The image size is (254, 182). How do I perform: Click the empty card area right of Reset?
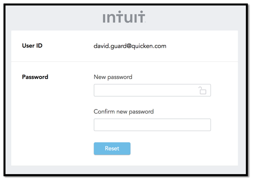tap(181, 148)
